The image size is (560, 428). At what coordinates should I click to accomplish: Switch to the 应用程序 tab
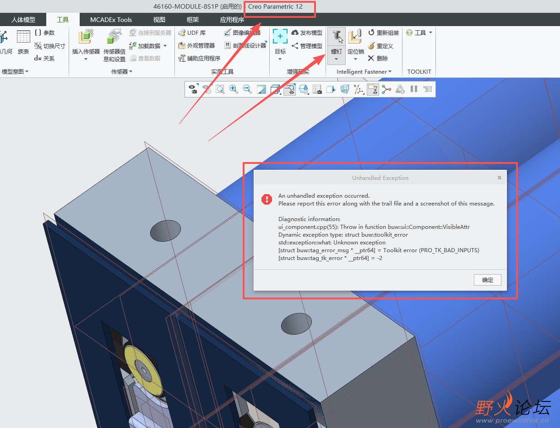232,20
